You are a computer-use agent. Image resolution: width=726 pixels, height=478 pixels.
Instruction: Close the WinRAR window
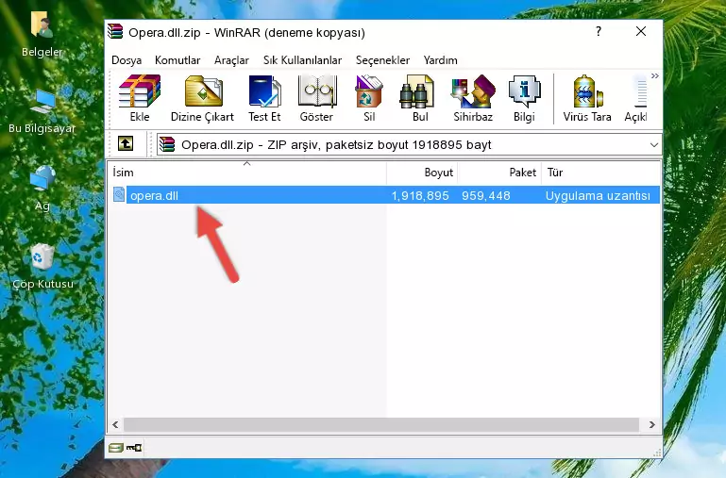pyautogui.click(x=641, y=31)
